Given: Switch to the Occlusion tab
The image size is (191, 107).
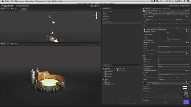Looking at the screenshot, I should [167, 9].
